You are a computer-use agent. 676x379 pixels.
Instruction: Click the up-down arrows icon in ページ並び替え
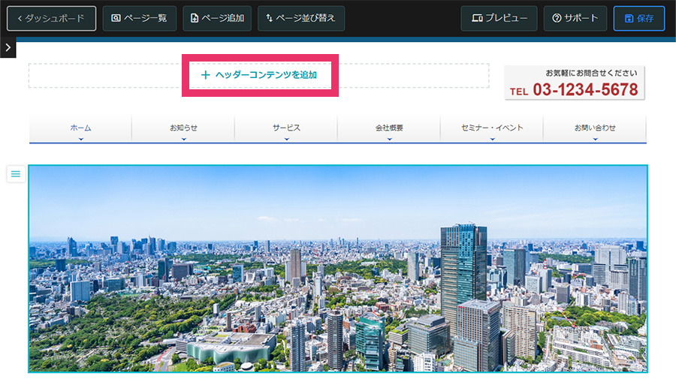point(269,18)
